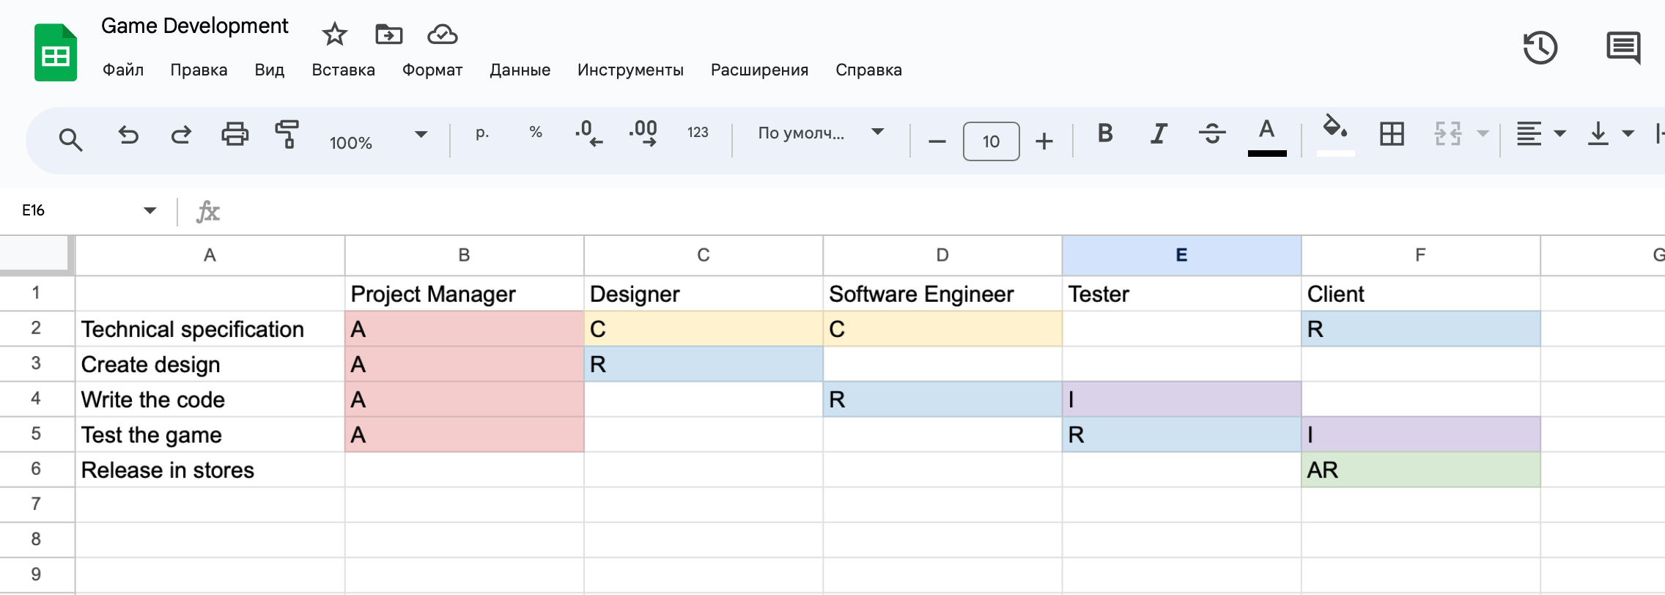
Task: Click the horizontal align icon
Action: click(1529, 134)
